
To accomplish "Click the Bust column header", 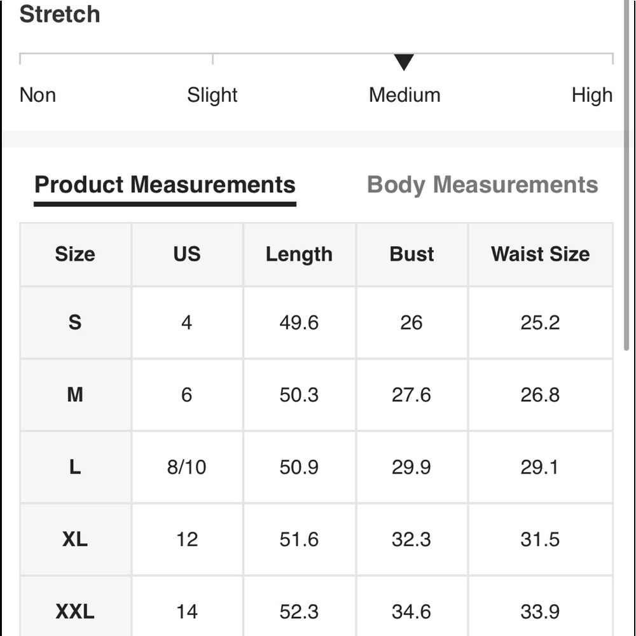I will [x=411, y=254].
